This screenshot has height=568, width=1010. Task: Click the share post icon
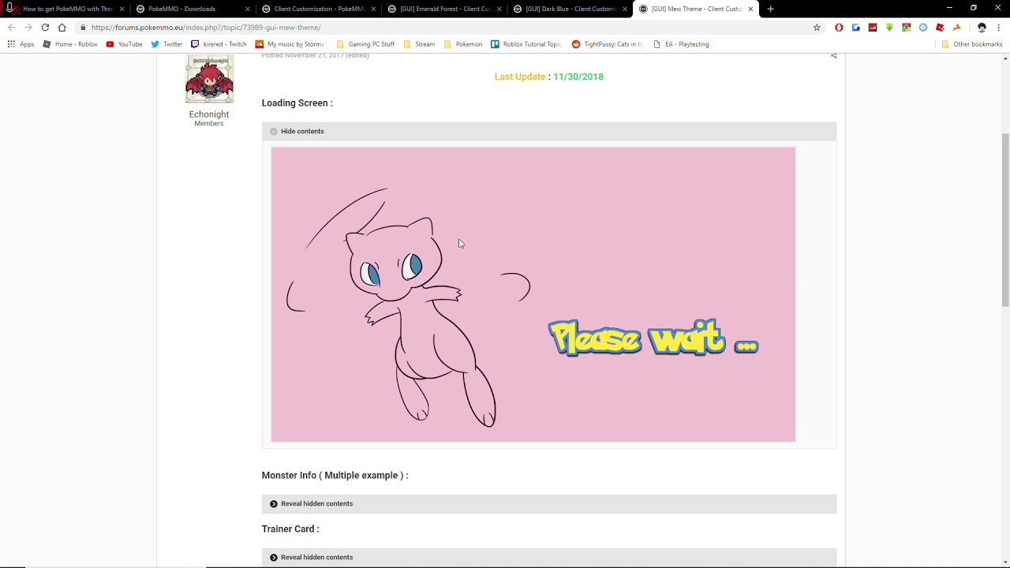click(833, 55)
